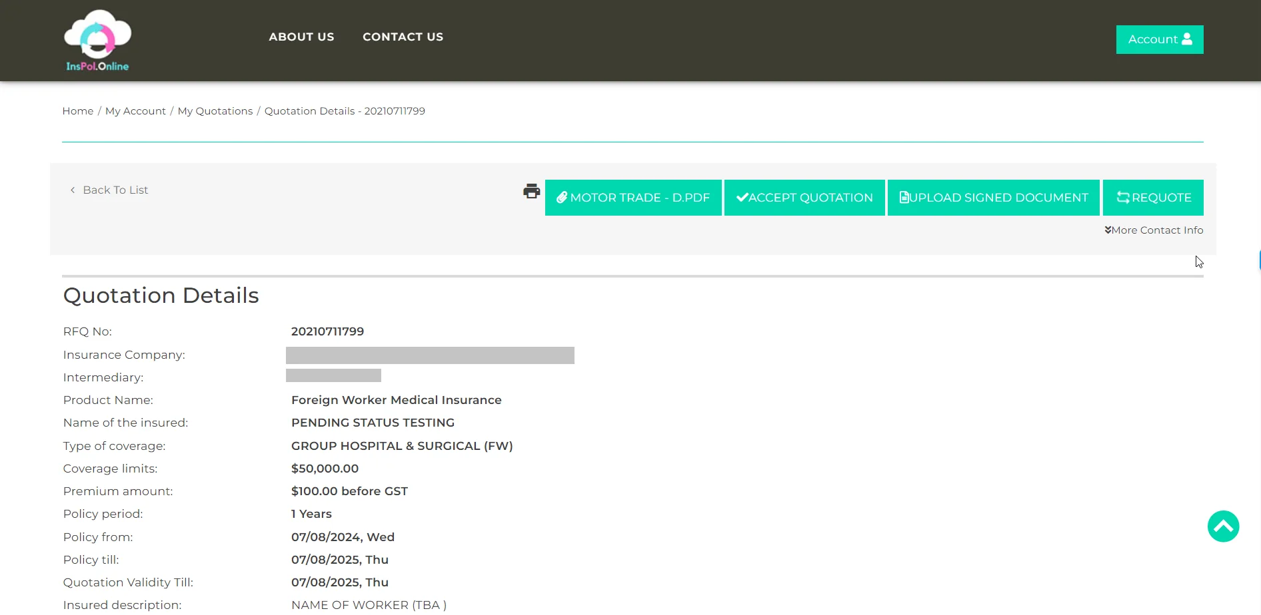Viewport: 1261px width, 615px height.
Task: Select PENDING STATUS TESTING insured name
Action: 373,423
